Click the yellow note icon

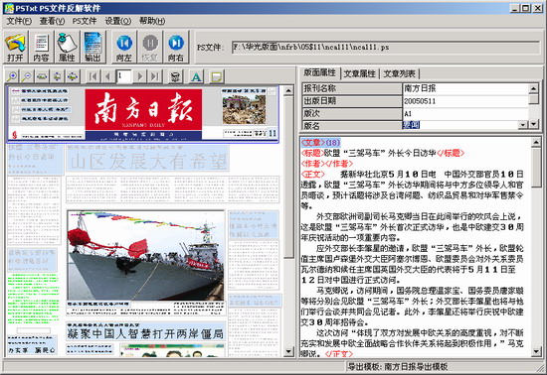[216, 76]
